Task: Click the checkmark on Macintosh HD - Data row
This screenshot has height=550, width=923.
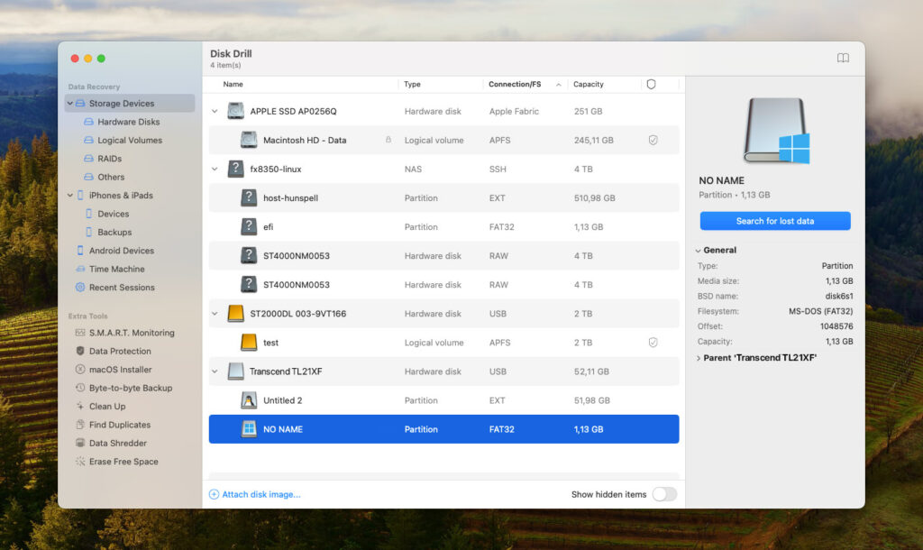Action: click(651, 140)
